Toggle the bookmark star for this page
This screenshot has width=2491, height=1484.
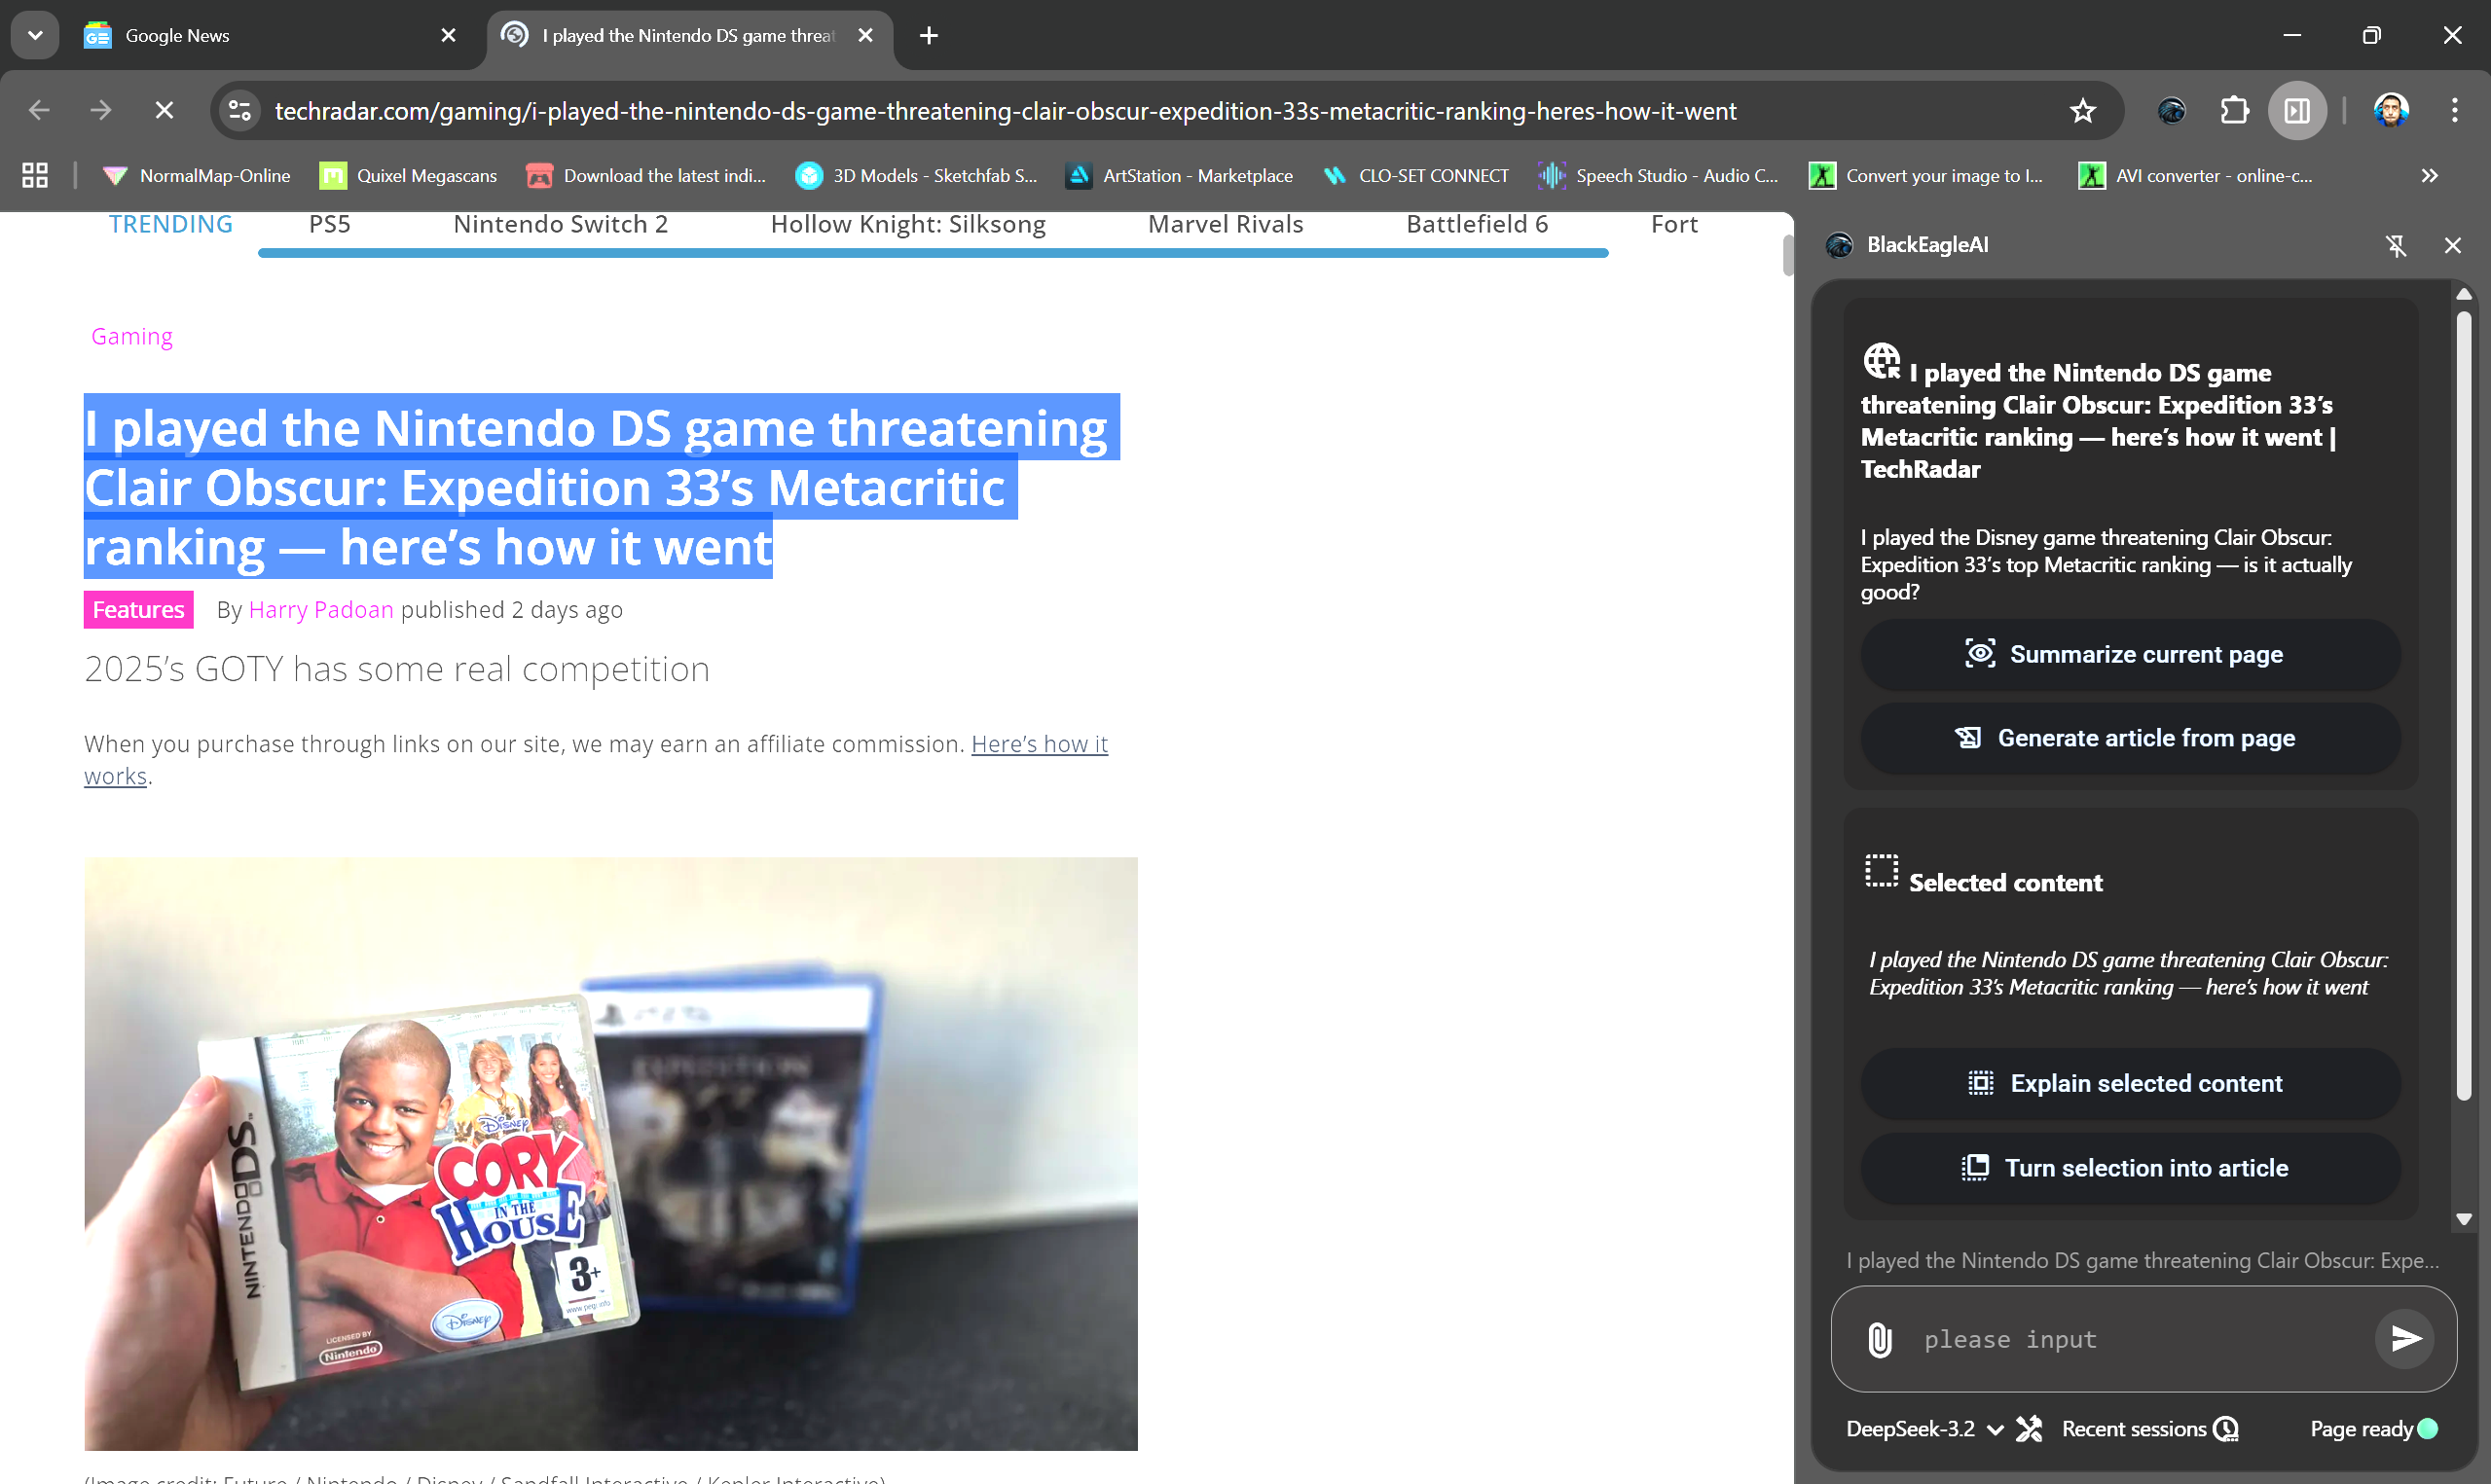2082,110
